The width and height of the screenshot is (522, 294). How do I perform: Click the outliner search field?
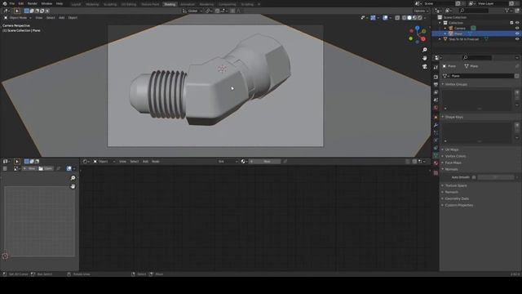coord(474,11)
